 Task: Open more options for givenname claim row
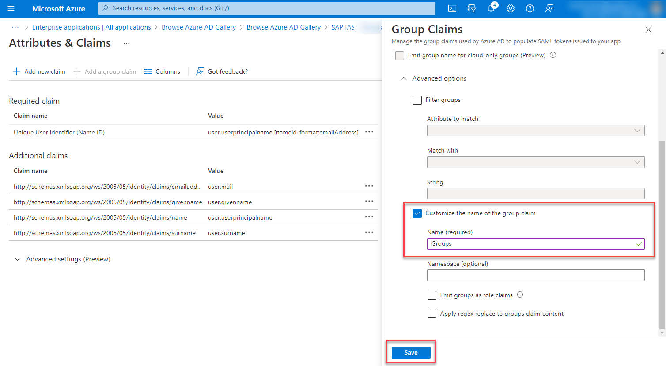(369, 201)
